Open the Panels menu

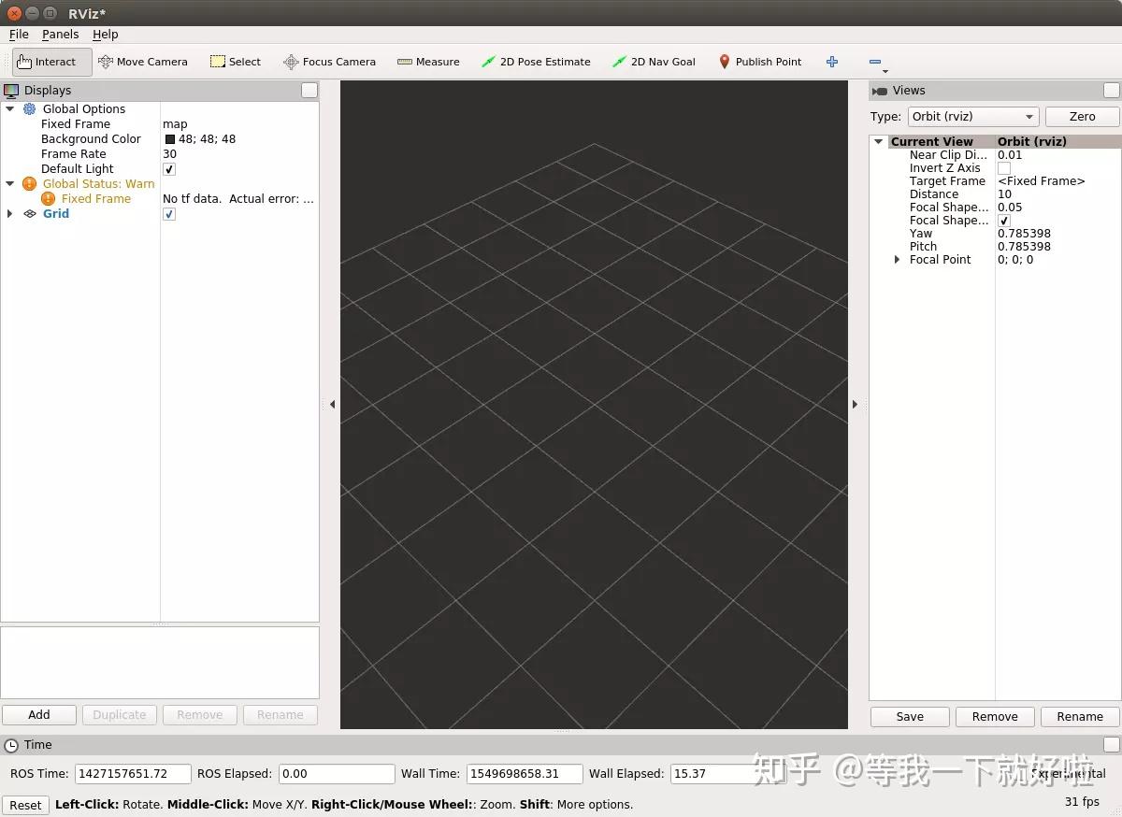pos(60,35)
